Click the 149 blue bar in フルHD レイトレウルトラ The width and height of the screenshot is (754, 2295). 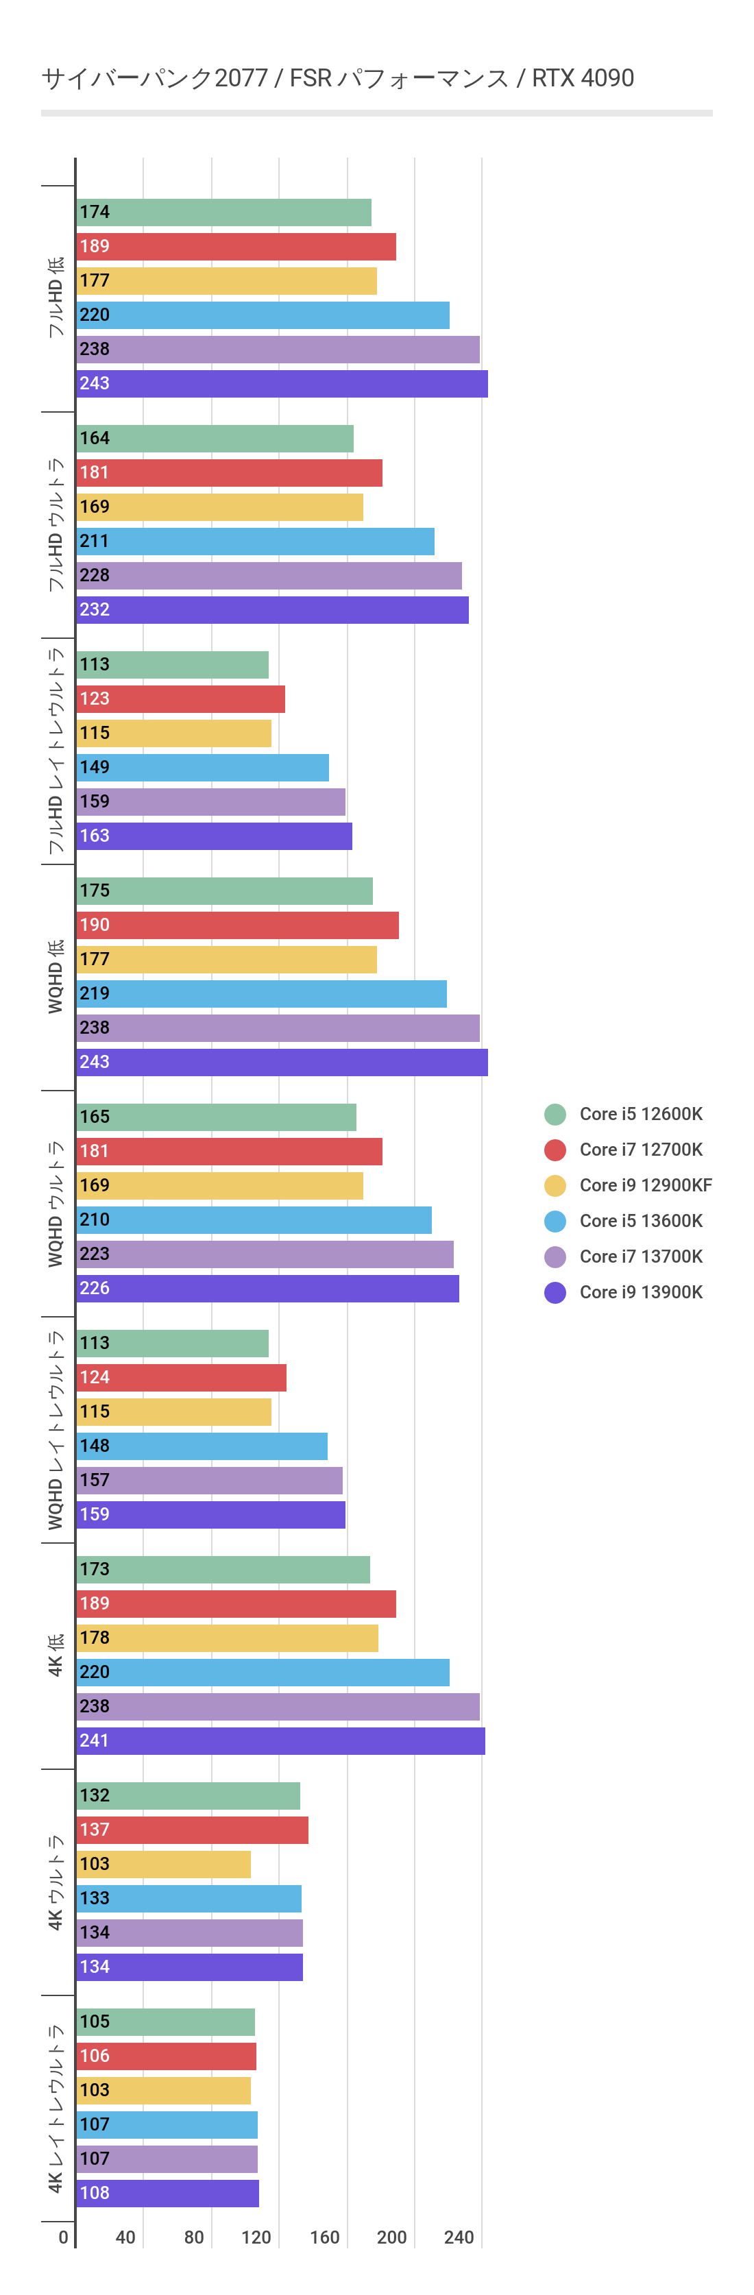point(202,767)
